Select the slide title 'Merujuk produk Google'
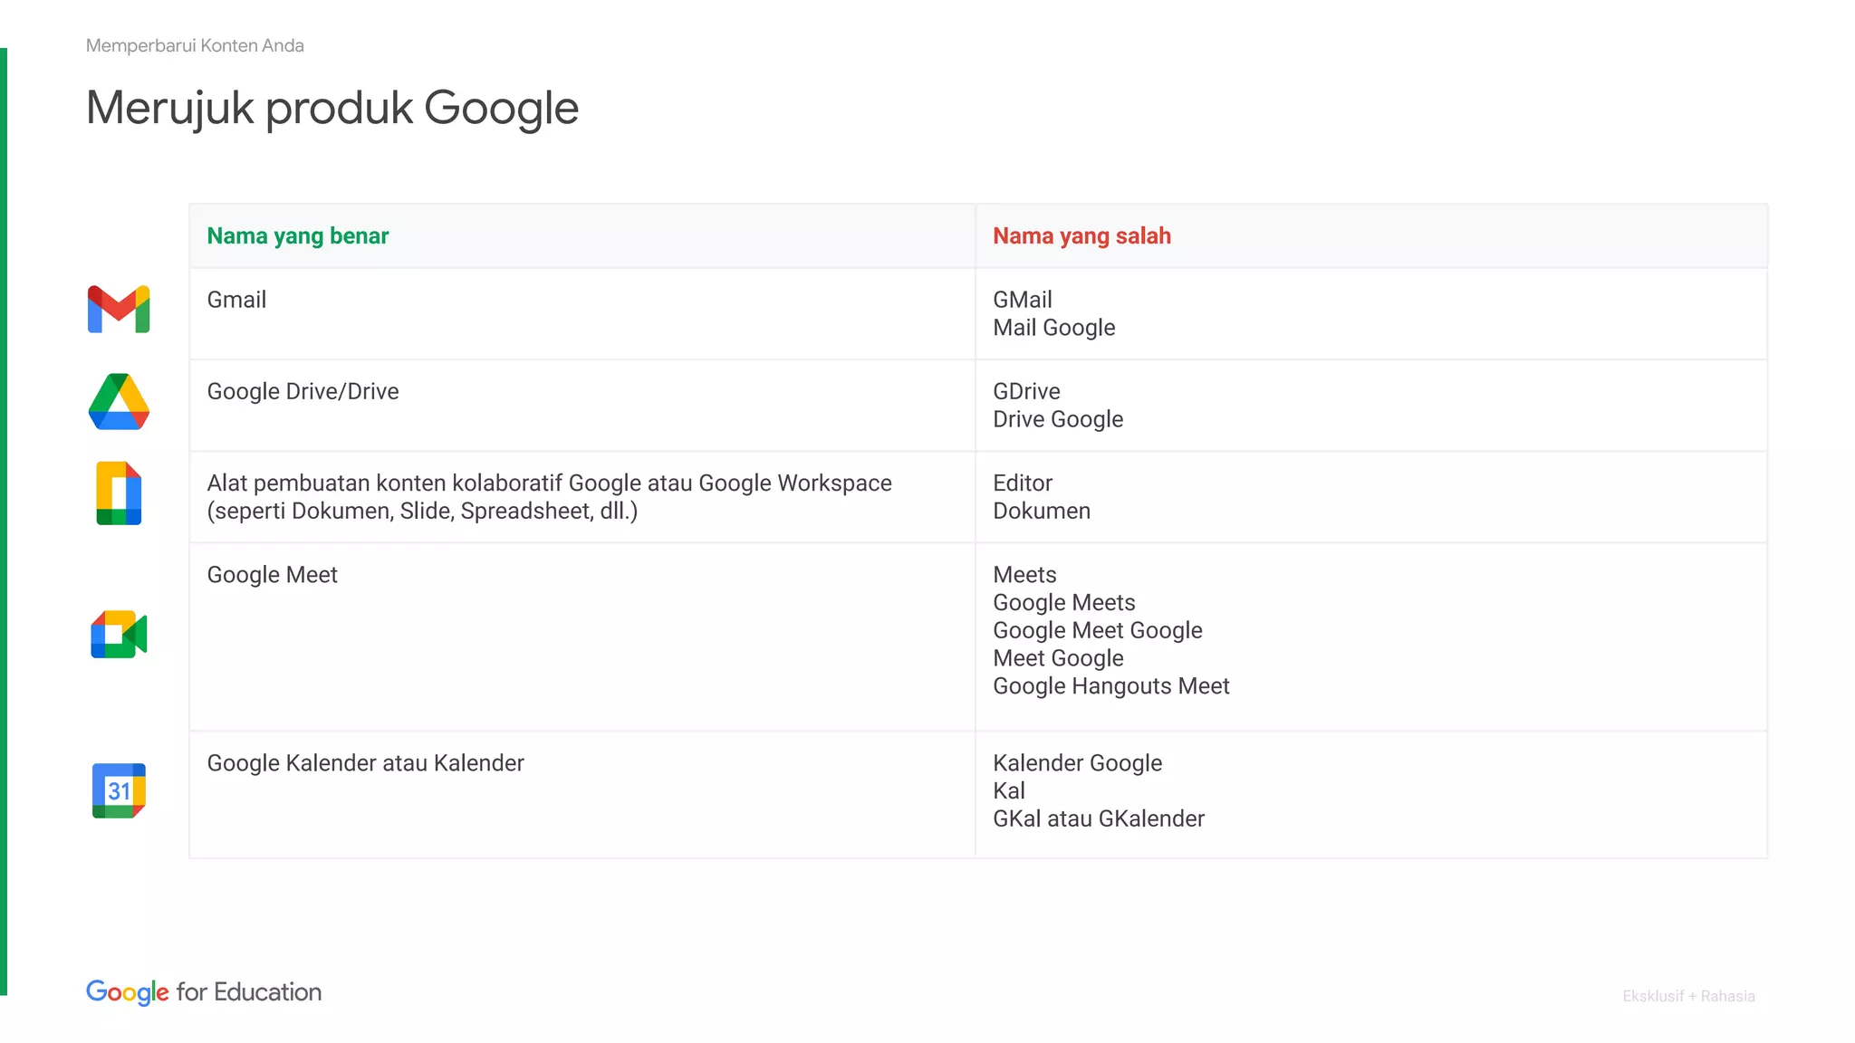The width and height of the screenshot is (1855, 1043). [x=332, y=109]
